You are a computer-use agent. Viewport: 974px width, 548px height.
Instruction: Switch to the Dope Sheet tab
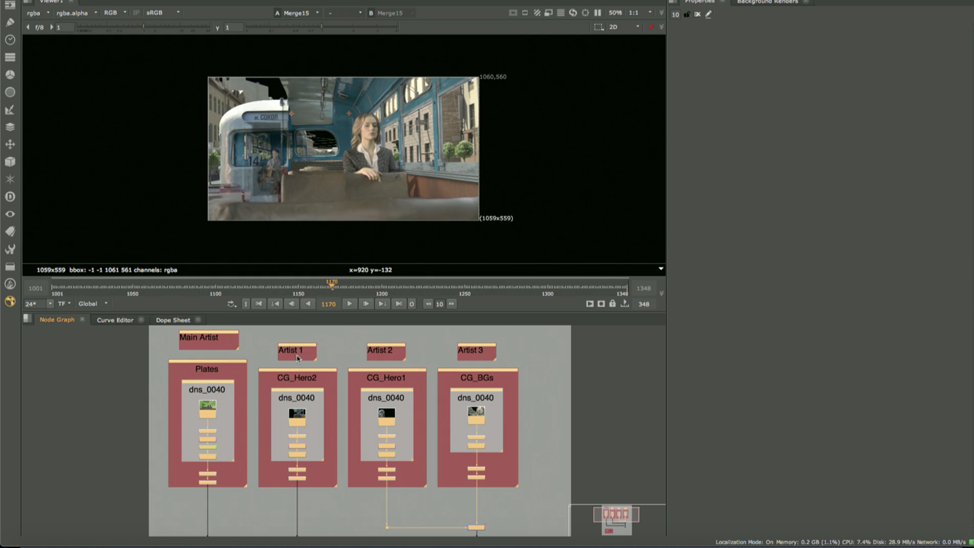pos(172,320)
